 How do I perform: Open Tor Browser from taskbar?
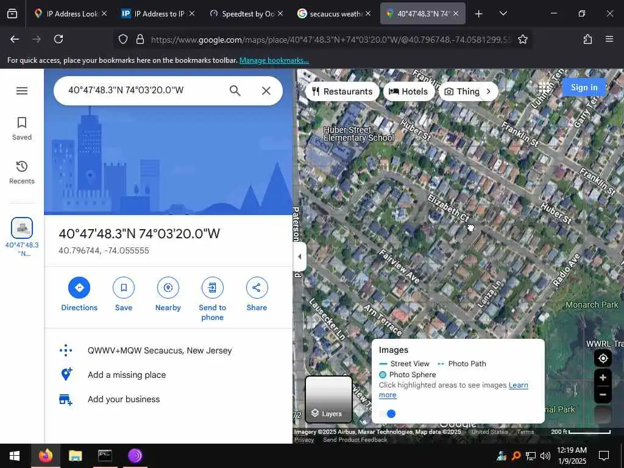pyautogui.click(x=135, y=456)
